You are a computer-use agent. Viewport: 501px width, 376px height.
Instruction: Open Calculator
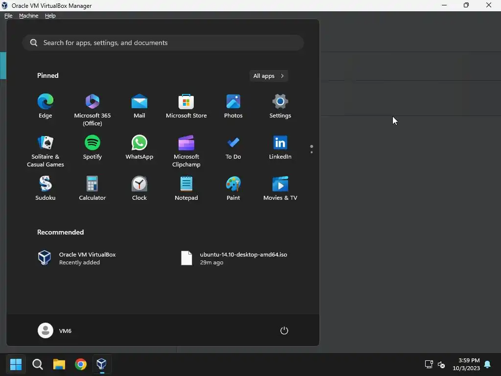click(92, 188)
